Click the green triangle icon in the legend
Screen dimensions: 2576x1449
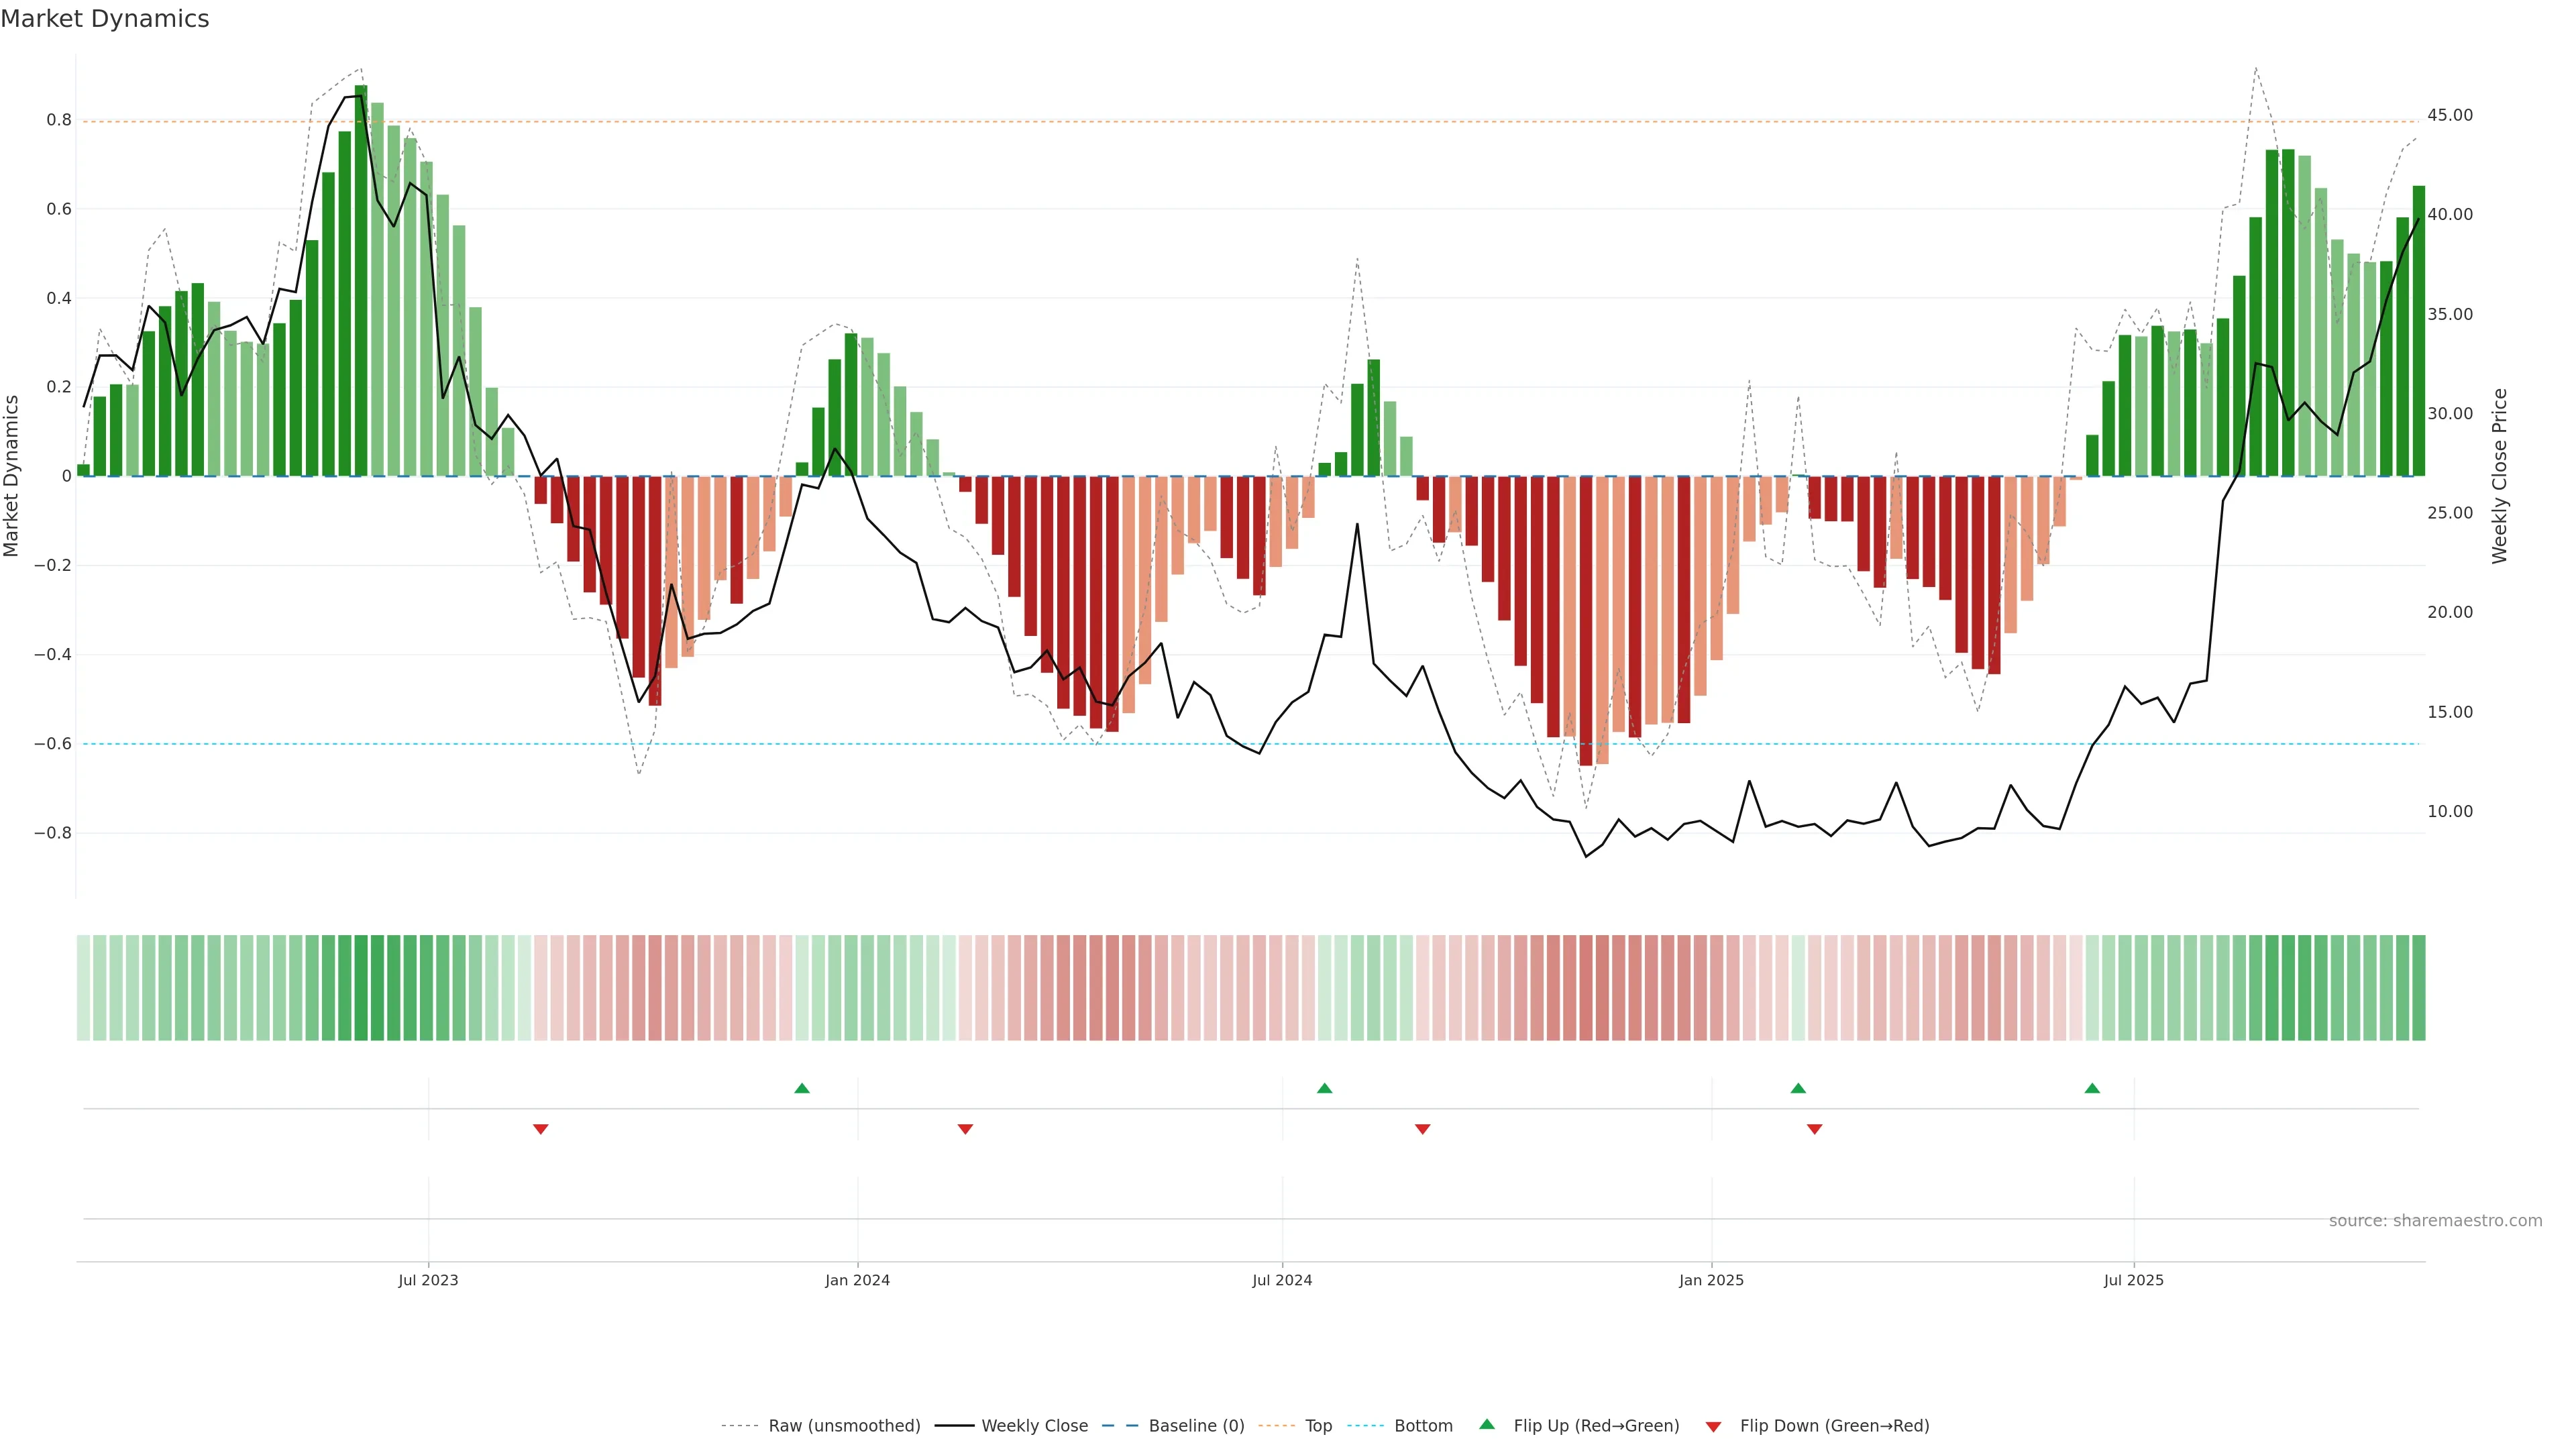(x=1487, y=1425)
